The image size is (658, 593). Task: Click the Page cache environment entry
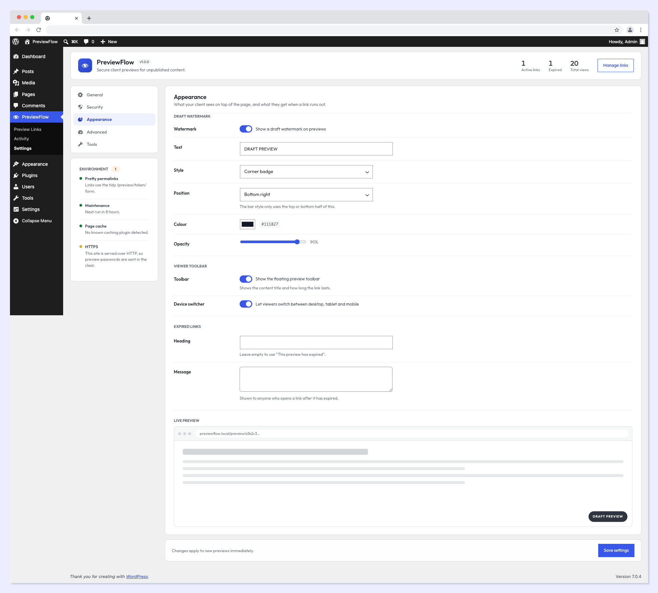(114, 229)
